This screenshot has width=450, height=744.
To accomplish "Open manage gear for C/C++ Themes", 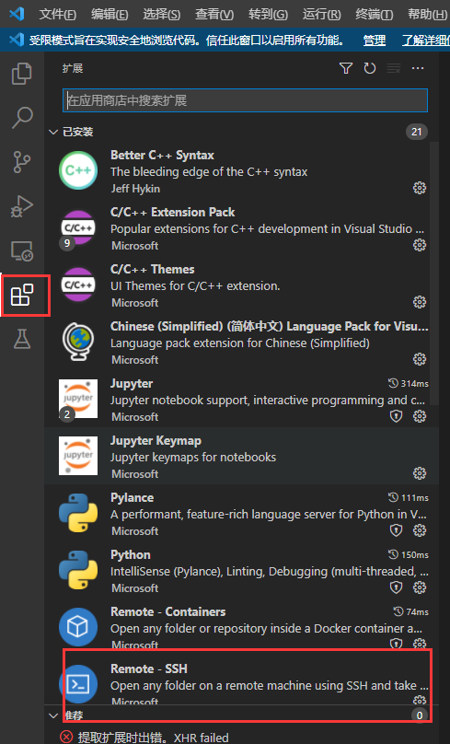I will [x=420, y=302].
